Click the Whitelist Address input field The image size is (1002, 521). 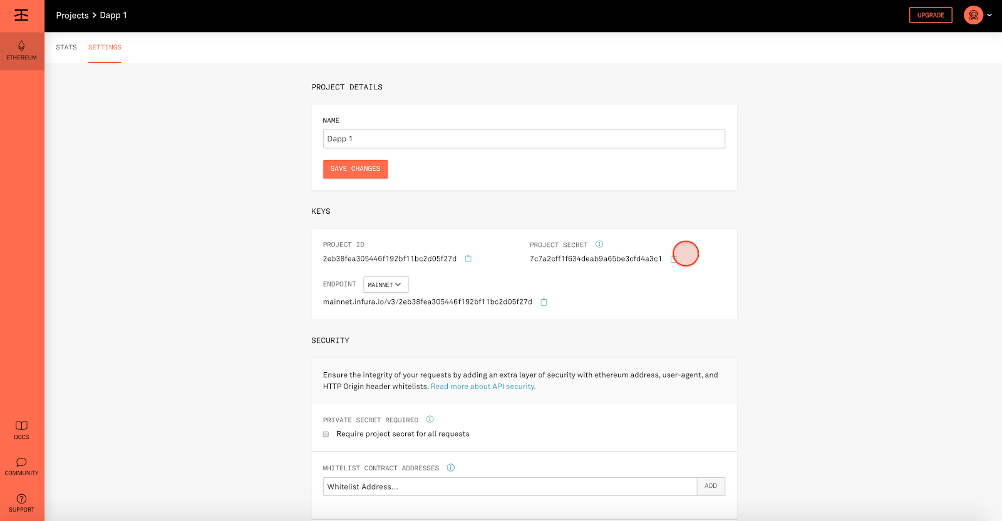tap(510, 487)
